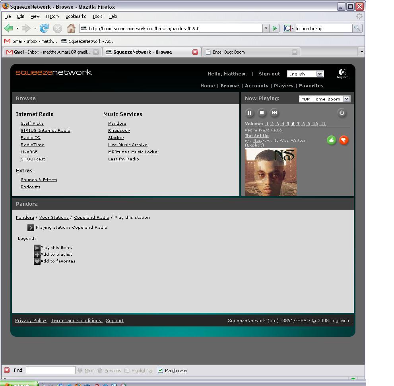Set volume to level 11
394x386 pixels.
click(323, 124)
